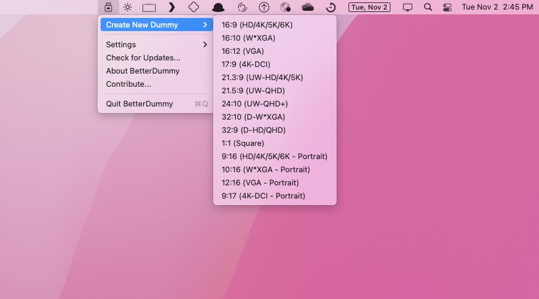
Task: Choose 9:16 (HD/4K/5K/6K - Portrait)
Action: [x=275, y=156]
